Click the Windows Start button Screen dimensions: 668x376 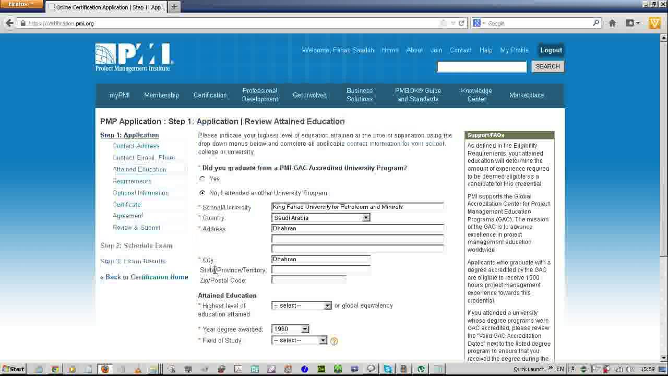click(13, 369)
